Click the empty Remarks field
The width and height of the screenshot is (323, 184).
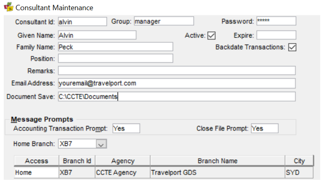pyautogui.click(x=177, y=71)
